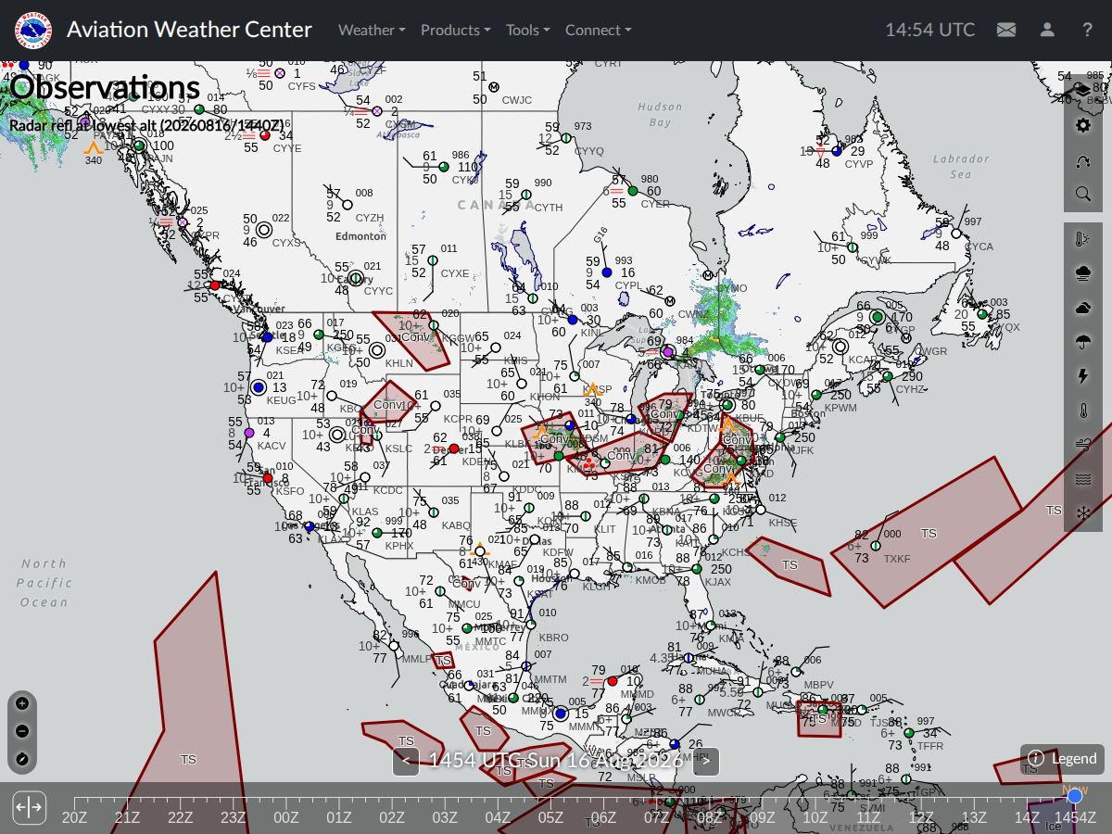Click the CYTH station label
Viewport: 1112px width, 834px height.
point(549,208)
